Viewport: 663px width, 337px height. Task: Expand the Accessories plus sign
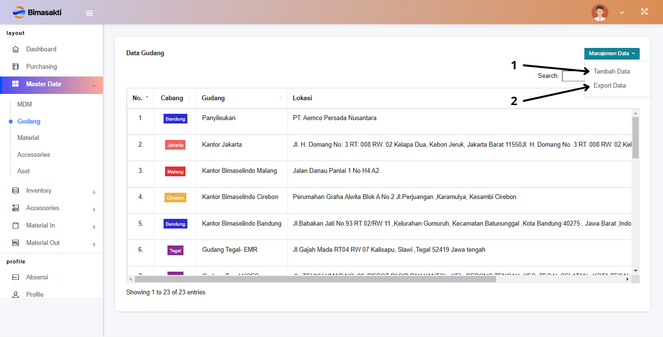(94, 210)
